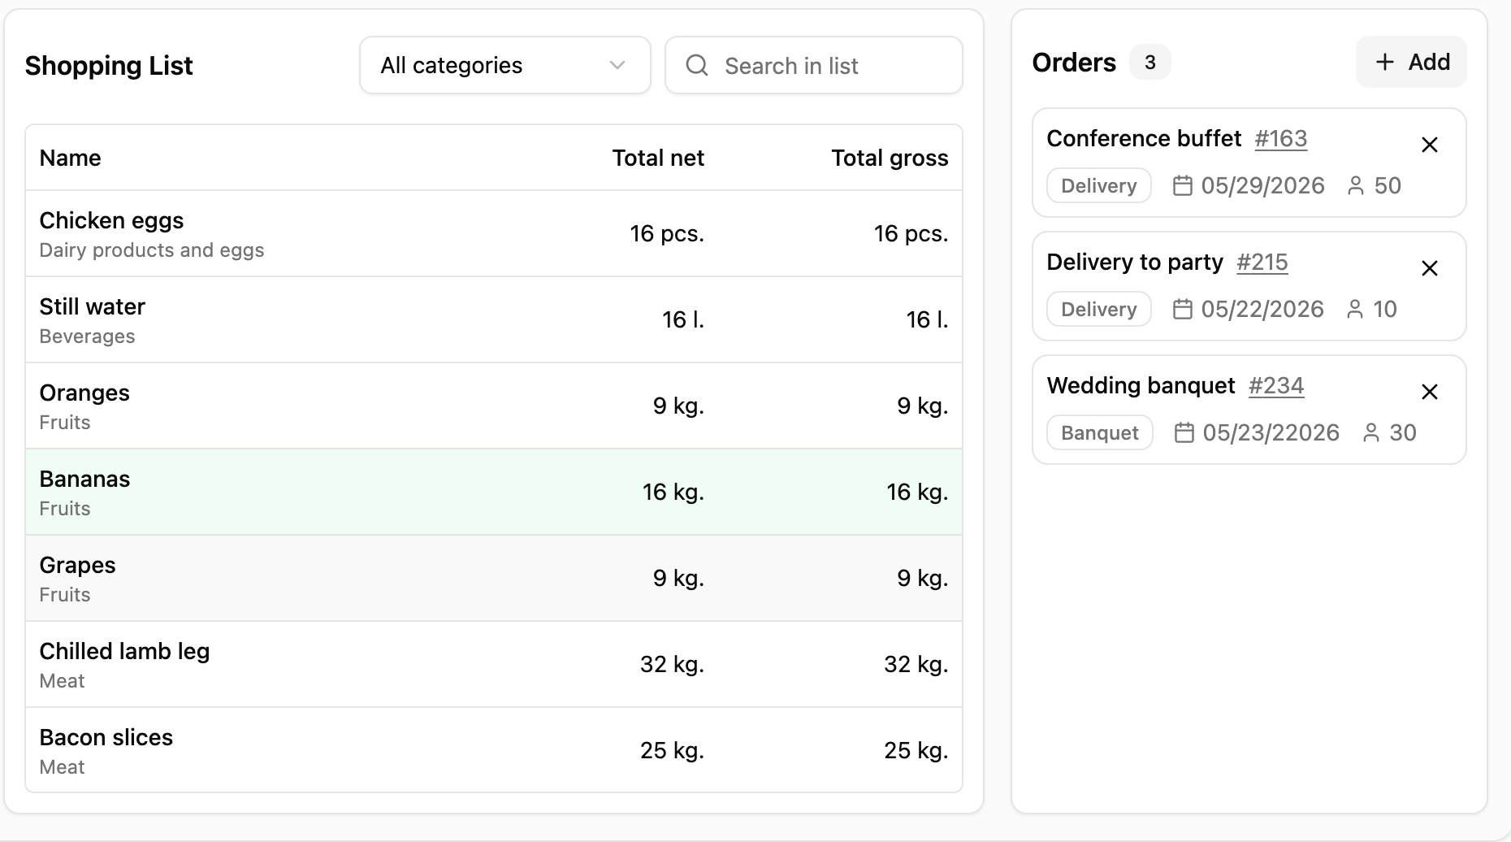Click calendar icon beside 05/23/22026

coord(1184,433)
